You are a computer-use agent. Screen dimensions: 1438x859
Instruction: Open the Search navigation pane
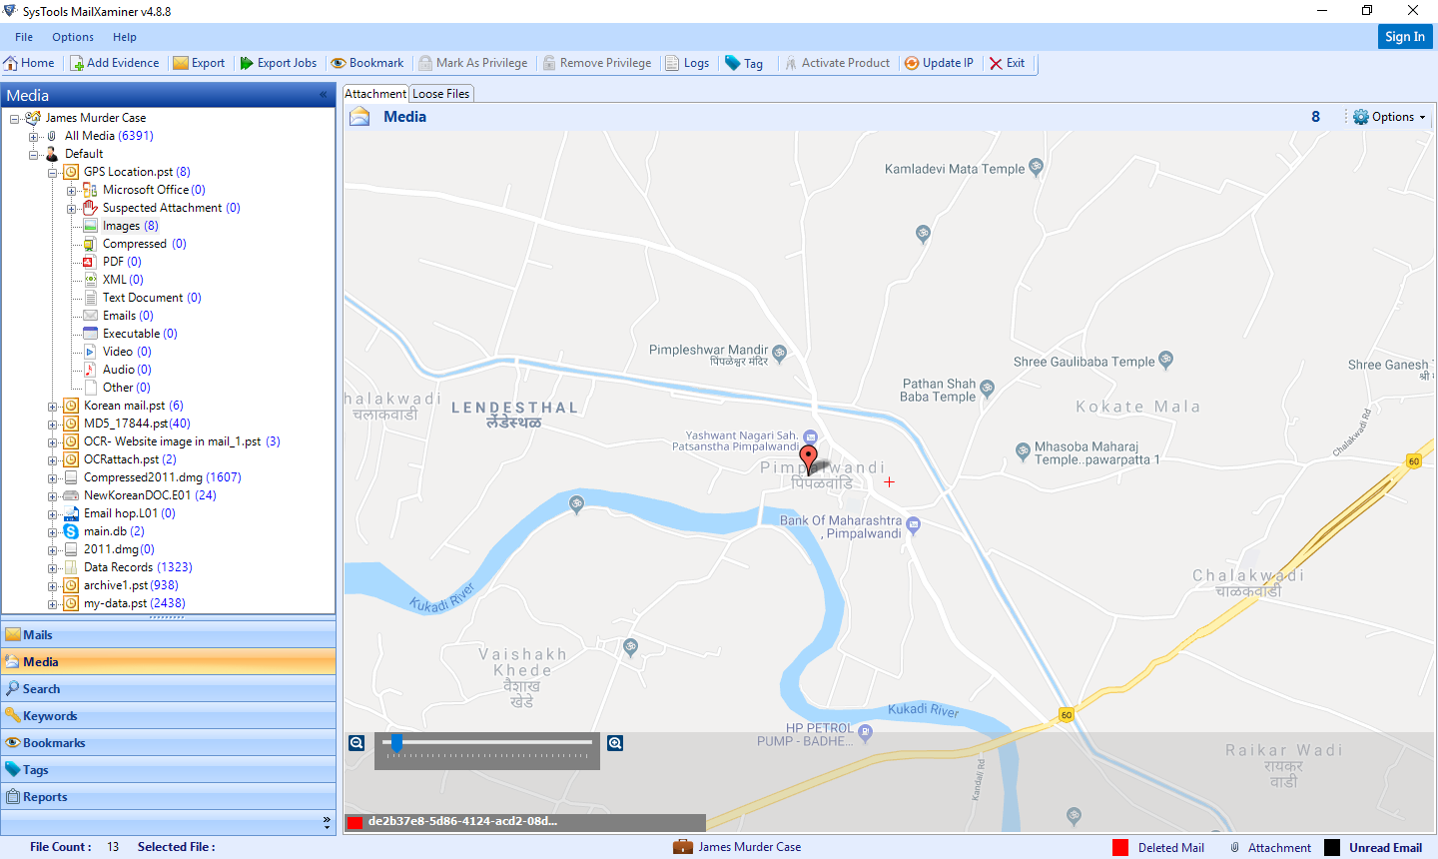(168, 688)
